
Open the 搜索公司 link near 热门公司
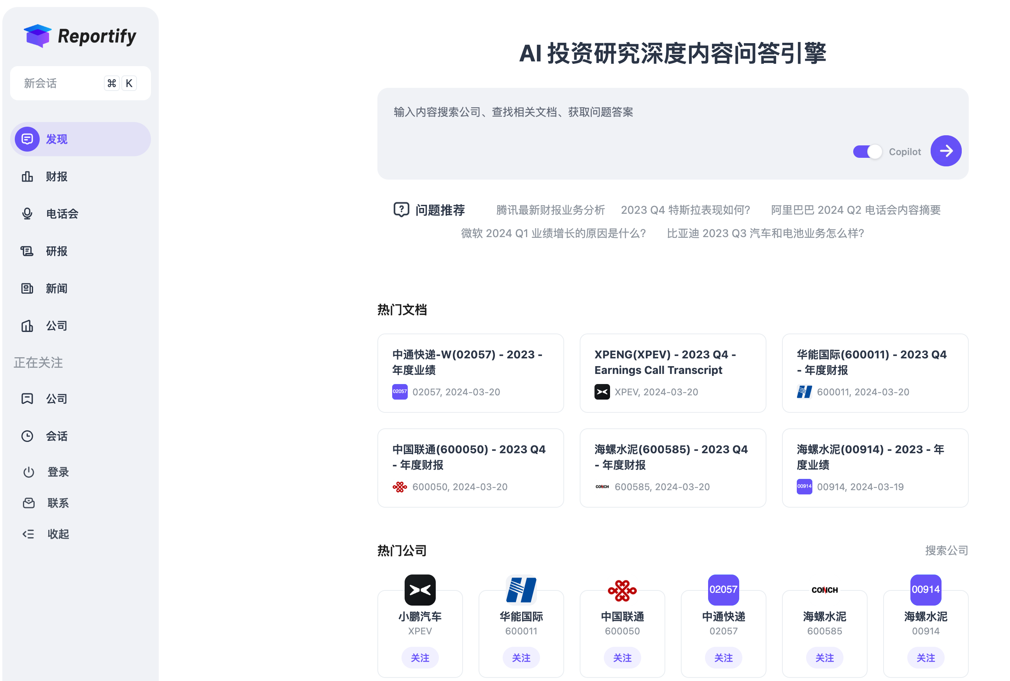tap(947, 550)
